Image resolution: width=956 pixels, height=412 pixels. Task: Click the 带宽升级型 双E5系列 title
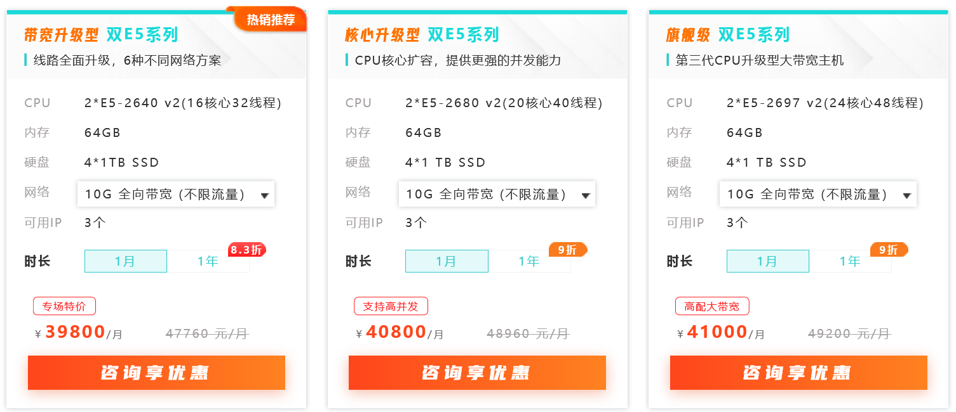coord(101,34)
